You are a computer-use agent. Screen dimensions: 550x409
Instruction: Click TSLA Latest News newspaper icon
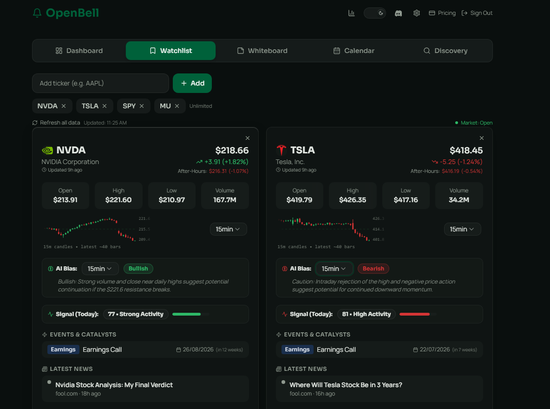click(x=279, y=369)
